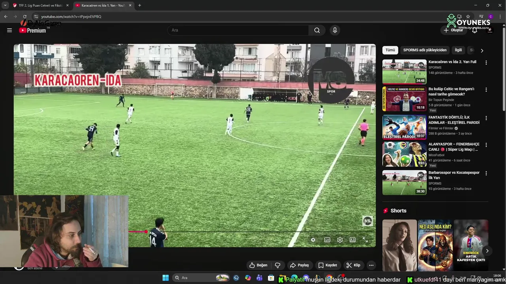Click the red progress bar scrubber
This screenshot has height=284, width=506.
click(x=146, y=232)
